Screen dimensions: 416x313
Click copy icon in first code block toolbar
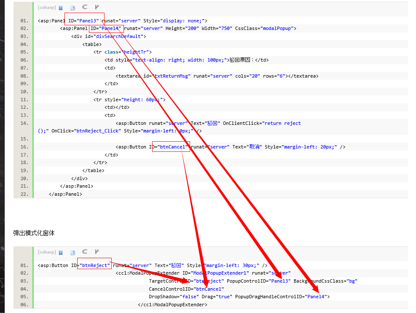tap(73, 8)
